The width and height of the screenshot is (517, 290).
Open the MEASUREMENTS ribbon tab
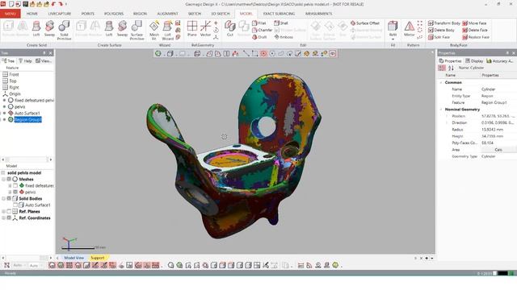pyautogui.click(x=318, y=14)
